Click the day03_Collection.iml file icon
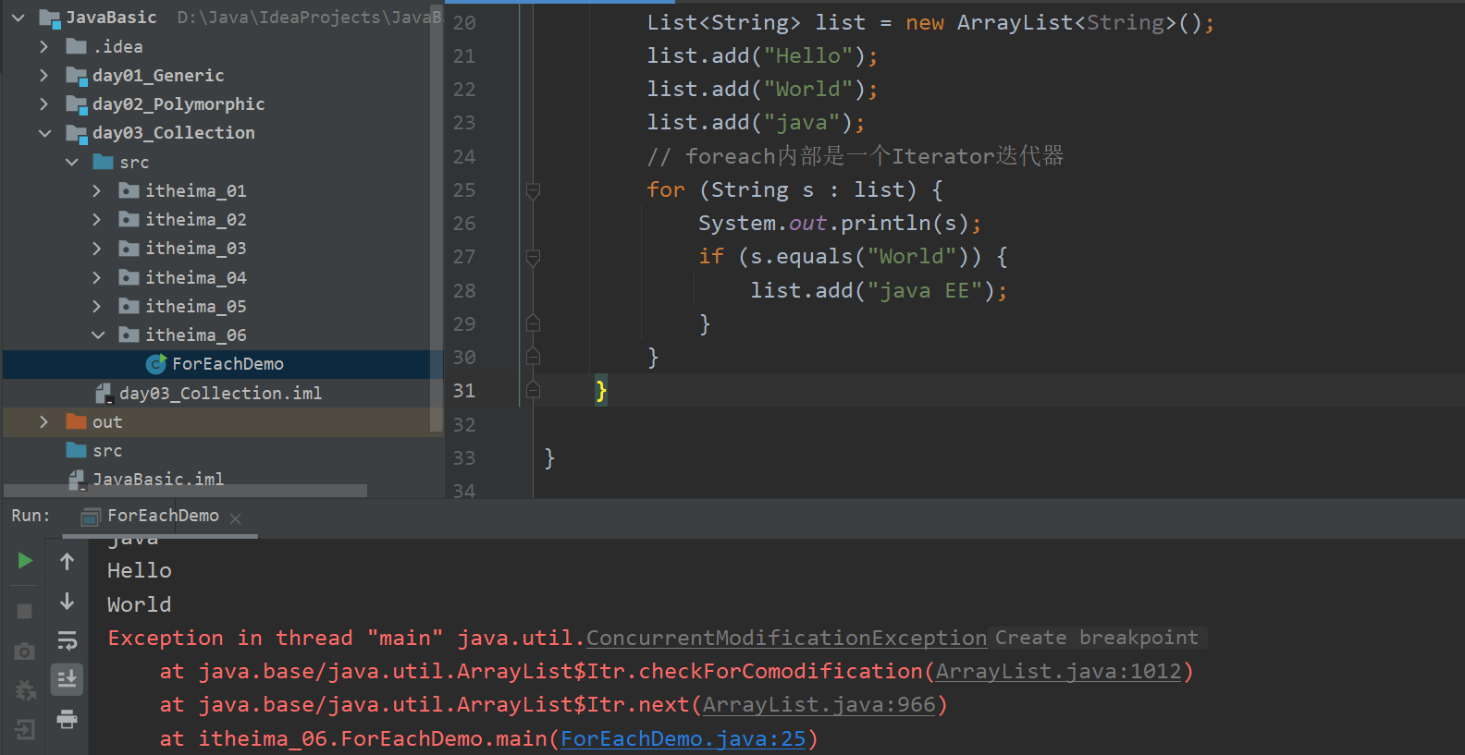The image size is (1465, 755). coord(105,394)
